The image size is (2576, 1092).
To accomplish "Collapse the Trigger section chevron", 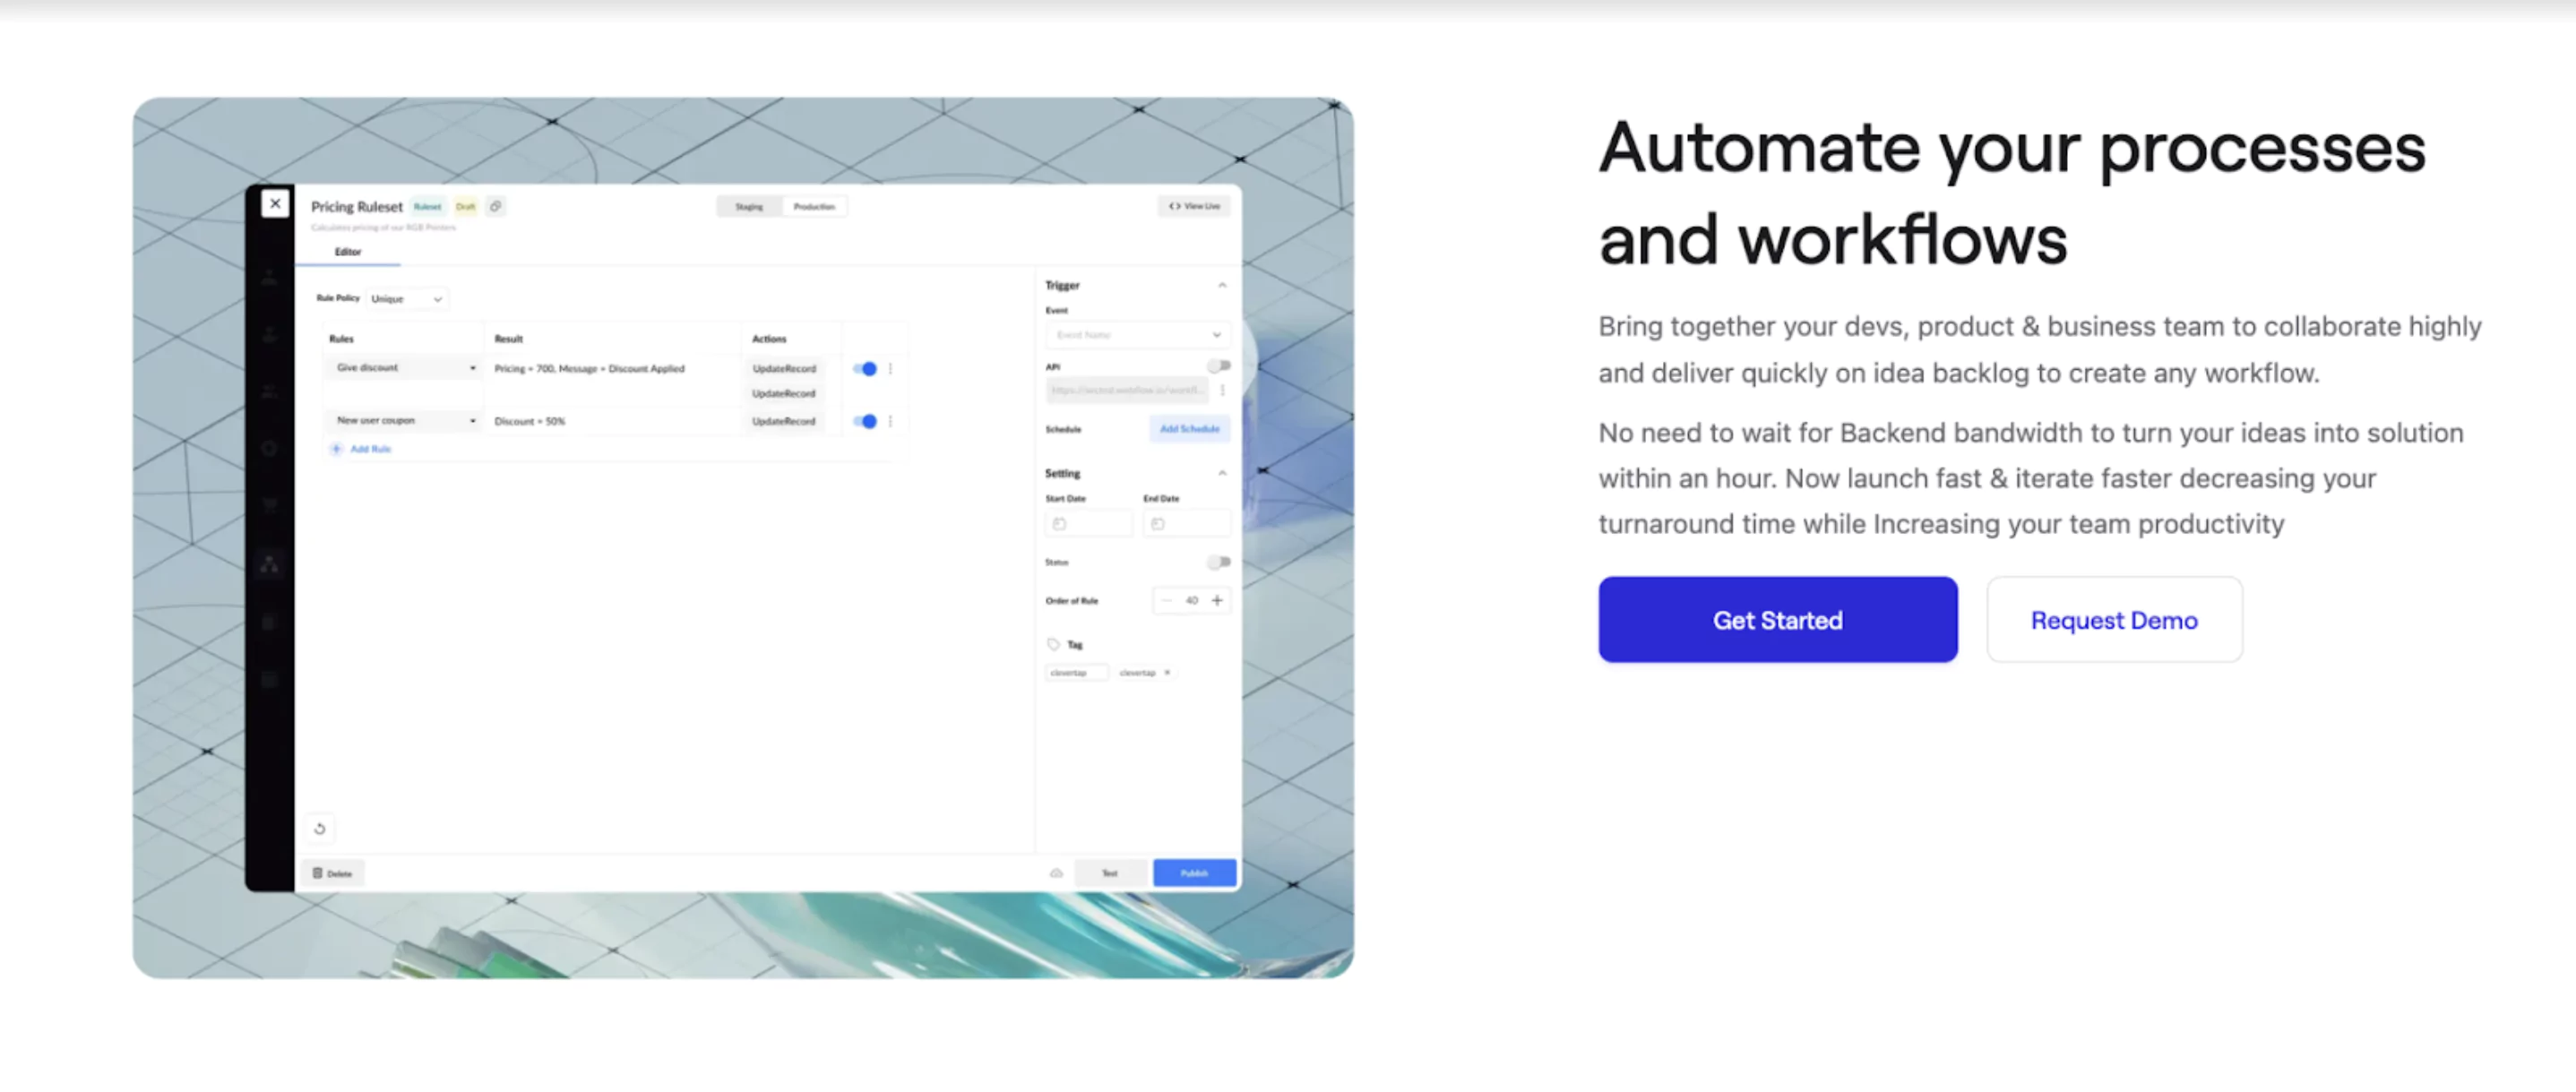I will coord(1221,285).
